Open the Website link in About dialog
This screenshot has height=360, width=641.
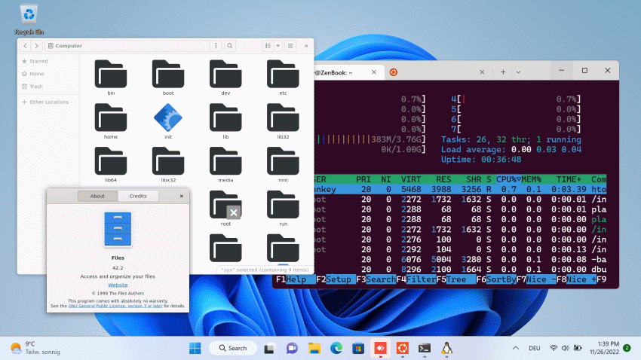(118, 285)
